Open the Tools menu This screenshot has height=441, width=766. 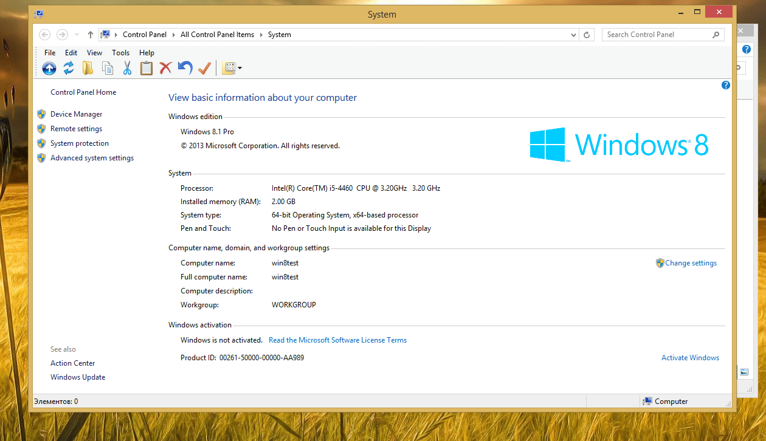[x=121, y=53]
